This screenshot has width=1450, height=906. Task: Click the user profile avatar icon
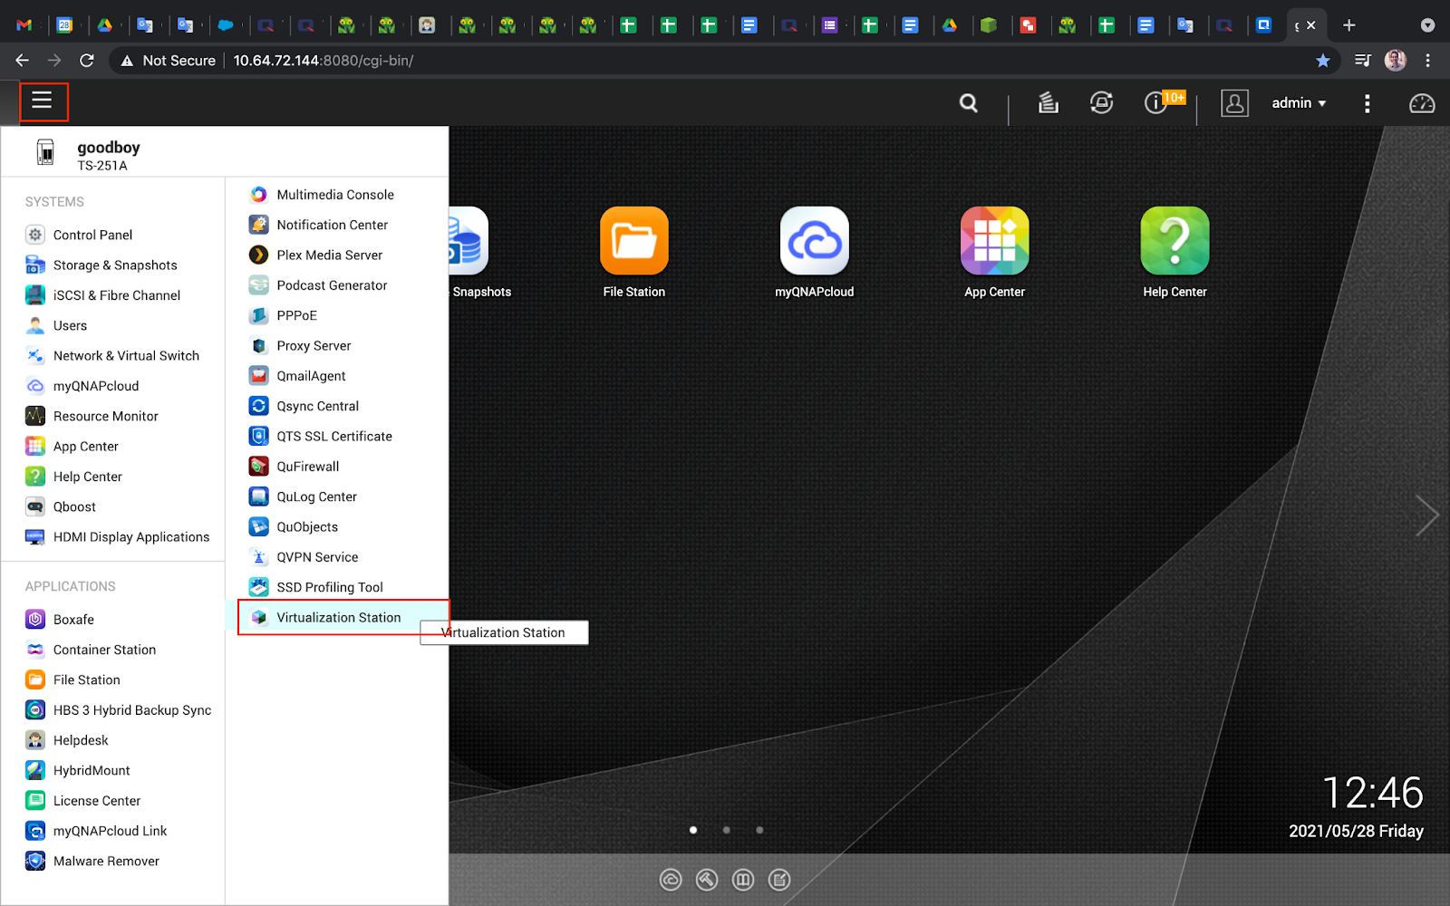[x=1234, y=102]
